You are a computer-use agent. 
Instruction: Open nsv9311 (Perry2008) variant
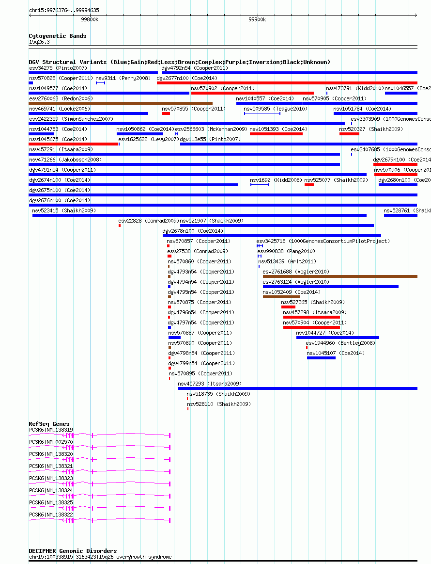coord(123,78)
